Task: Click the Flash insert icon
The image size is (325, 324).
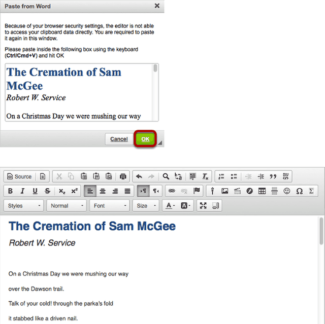Action: click(x=249, y=191)
